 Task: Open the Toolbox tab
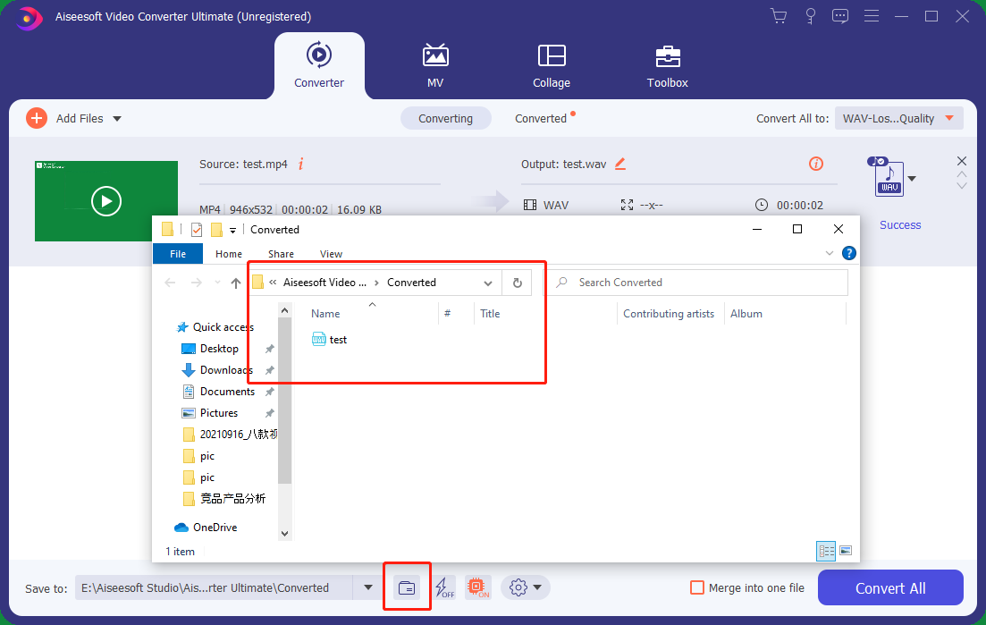pos(667,65)
